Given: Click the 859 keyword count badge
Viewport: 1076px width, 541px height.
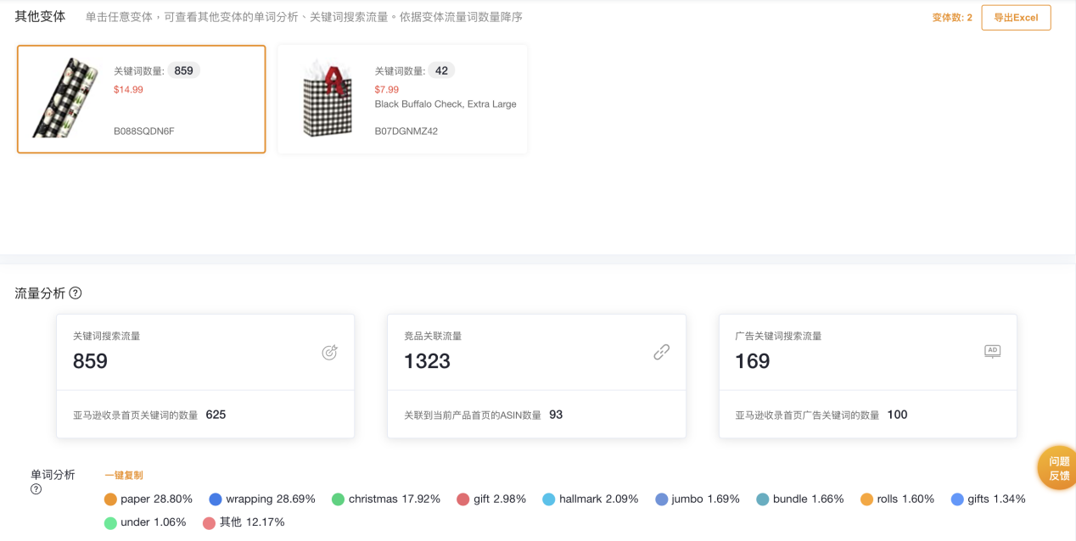Looking at the screenshot, I should click(183, 71).
